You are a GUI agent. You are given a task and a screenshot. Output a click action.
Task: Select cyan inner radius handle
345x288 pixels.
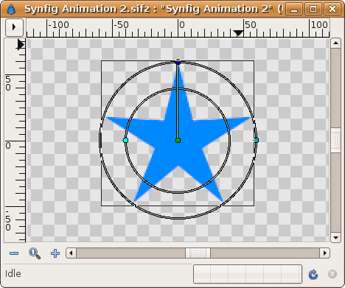tap(125, 140)
